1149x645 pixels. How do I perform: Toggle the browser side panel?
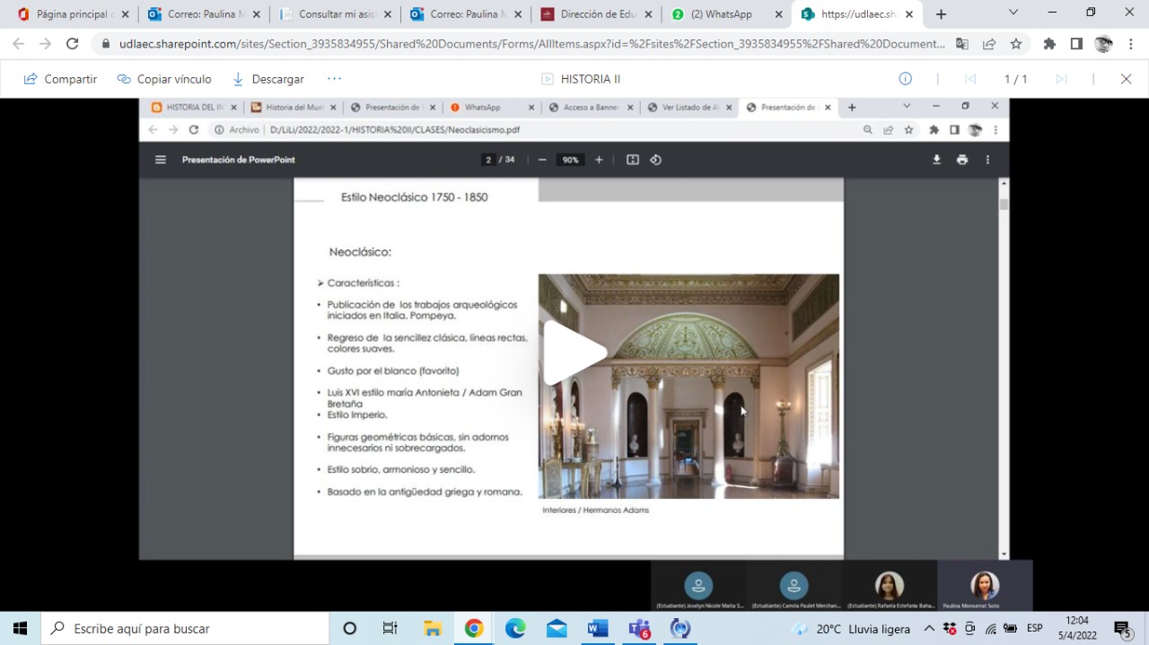(x=1076, y=44)
